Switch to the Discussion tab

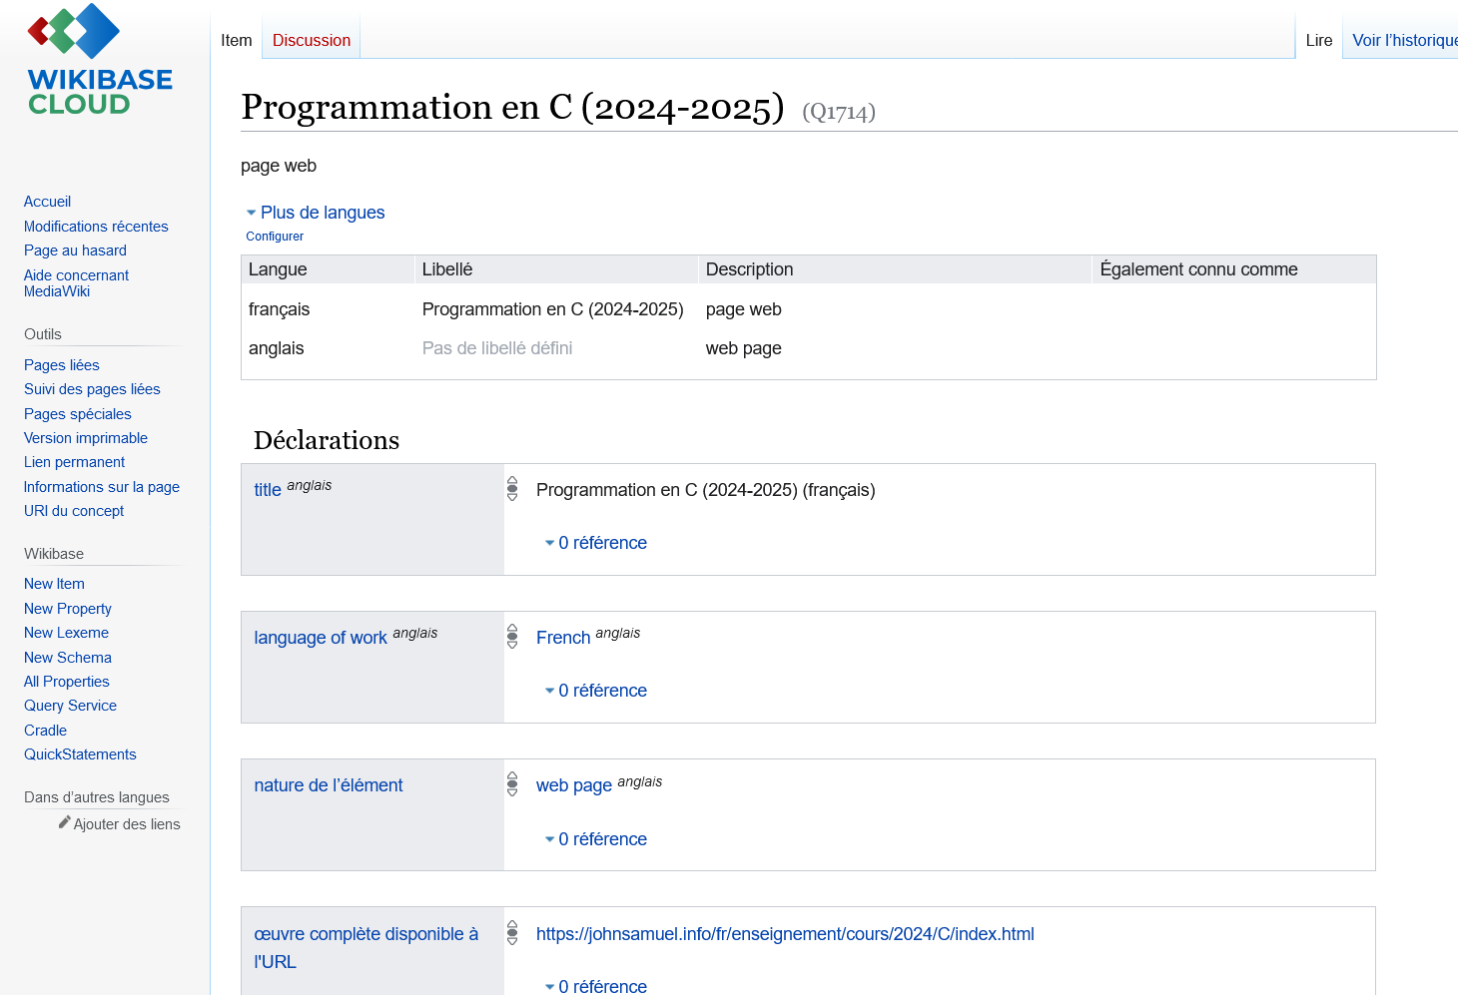pos(312,40)
